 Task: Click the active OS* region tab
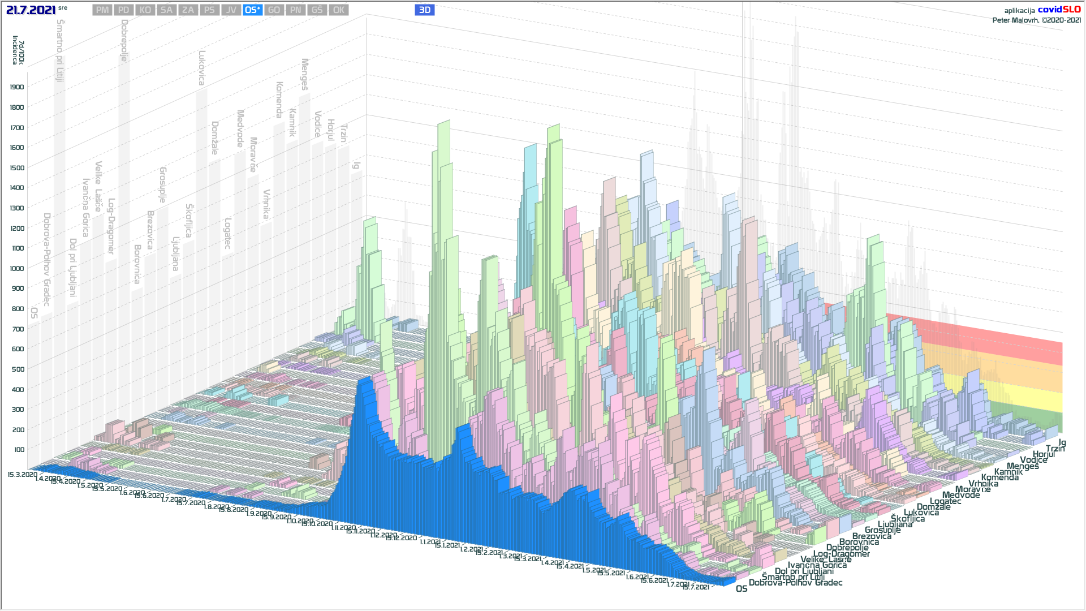tap(252, 10)
